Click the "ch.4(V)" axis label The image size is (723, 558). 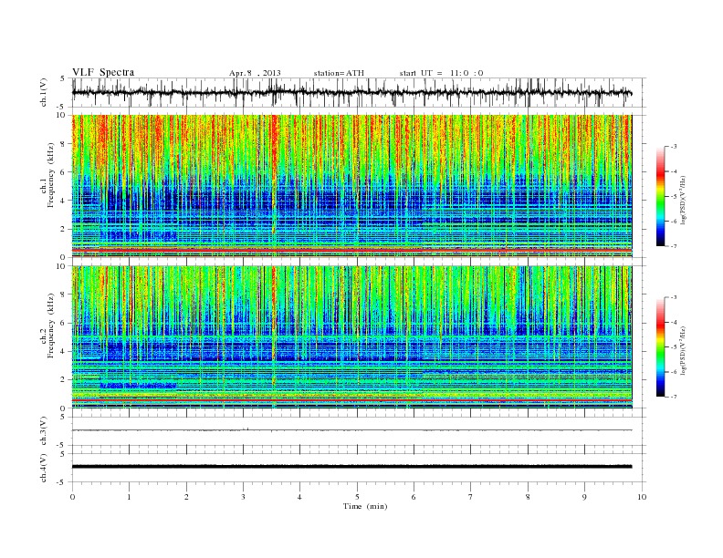tap(43, 468)
